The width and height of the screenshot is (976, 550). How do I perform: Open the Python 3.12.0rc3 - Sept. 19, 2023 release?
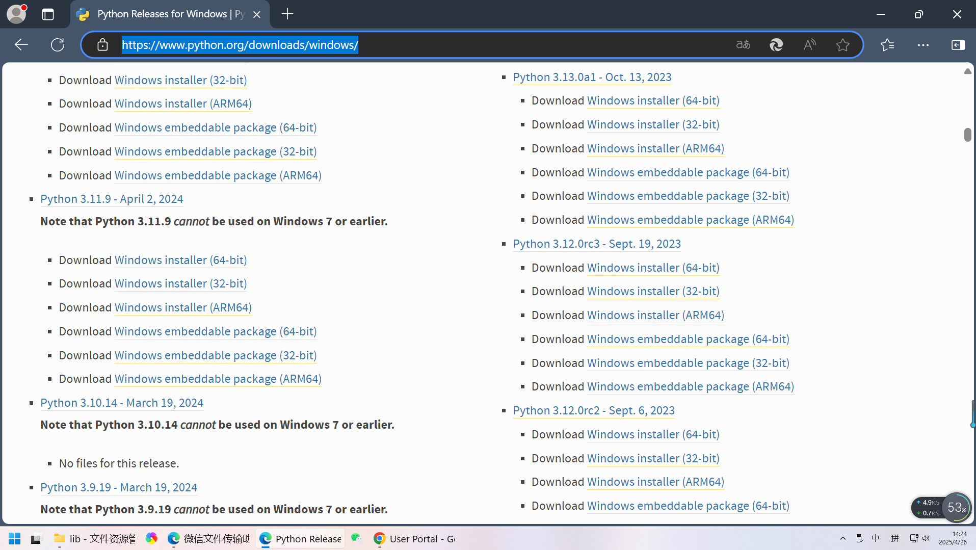pyautogui.click(x=597, y=244)
